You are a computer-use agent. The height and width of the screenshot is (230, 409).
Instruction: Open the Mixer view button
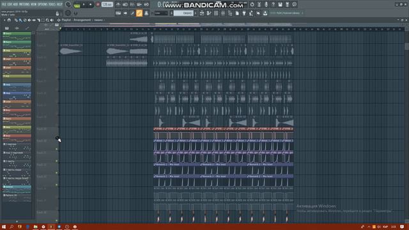coord(223,13)
